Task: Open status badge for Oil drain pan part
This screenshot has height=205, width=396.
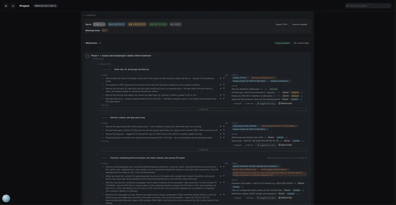Action: coord(295,93)
